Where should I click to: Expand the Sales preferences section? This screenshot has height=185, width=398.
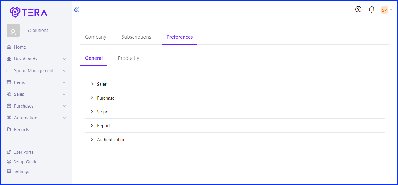[235, 84]
